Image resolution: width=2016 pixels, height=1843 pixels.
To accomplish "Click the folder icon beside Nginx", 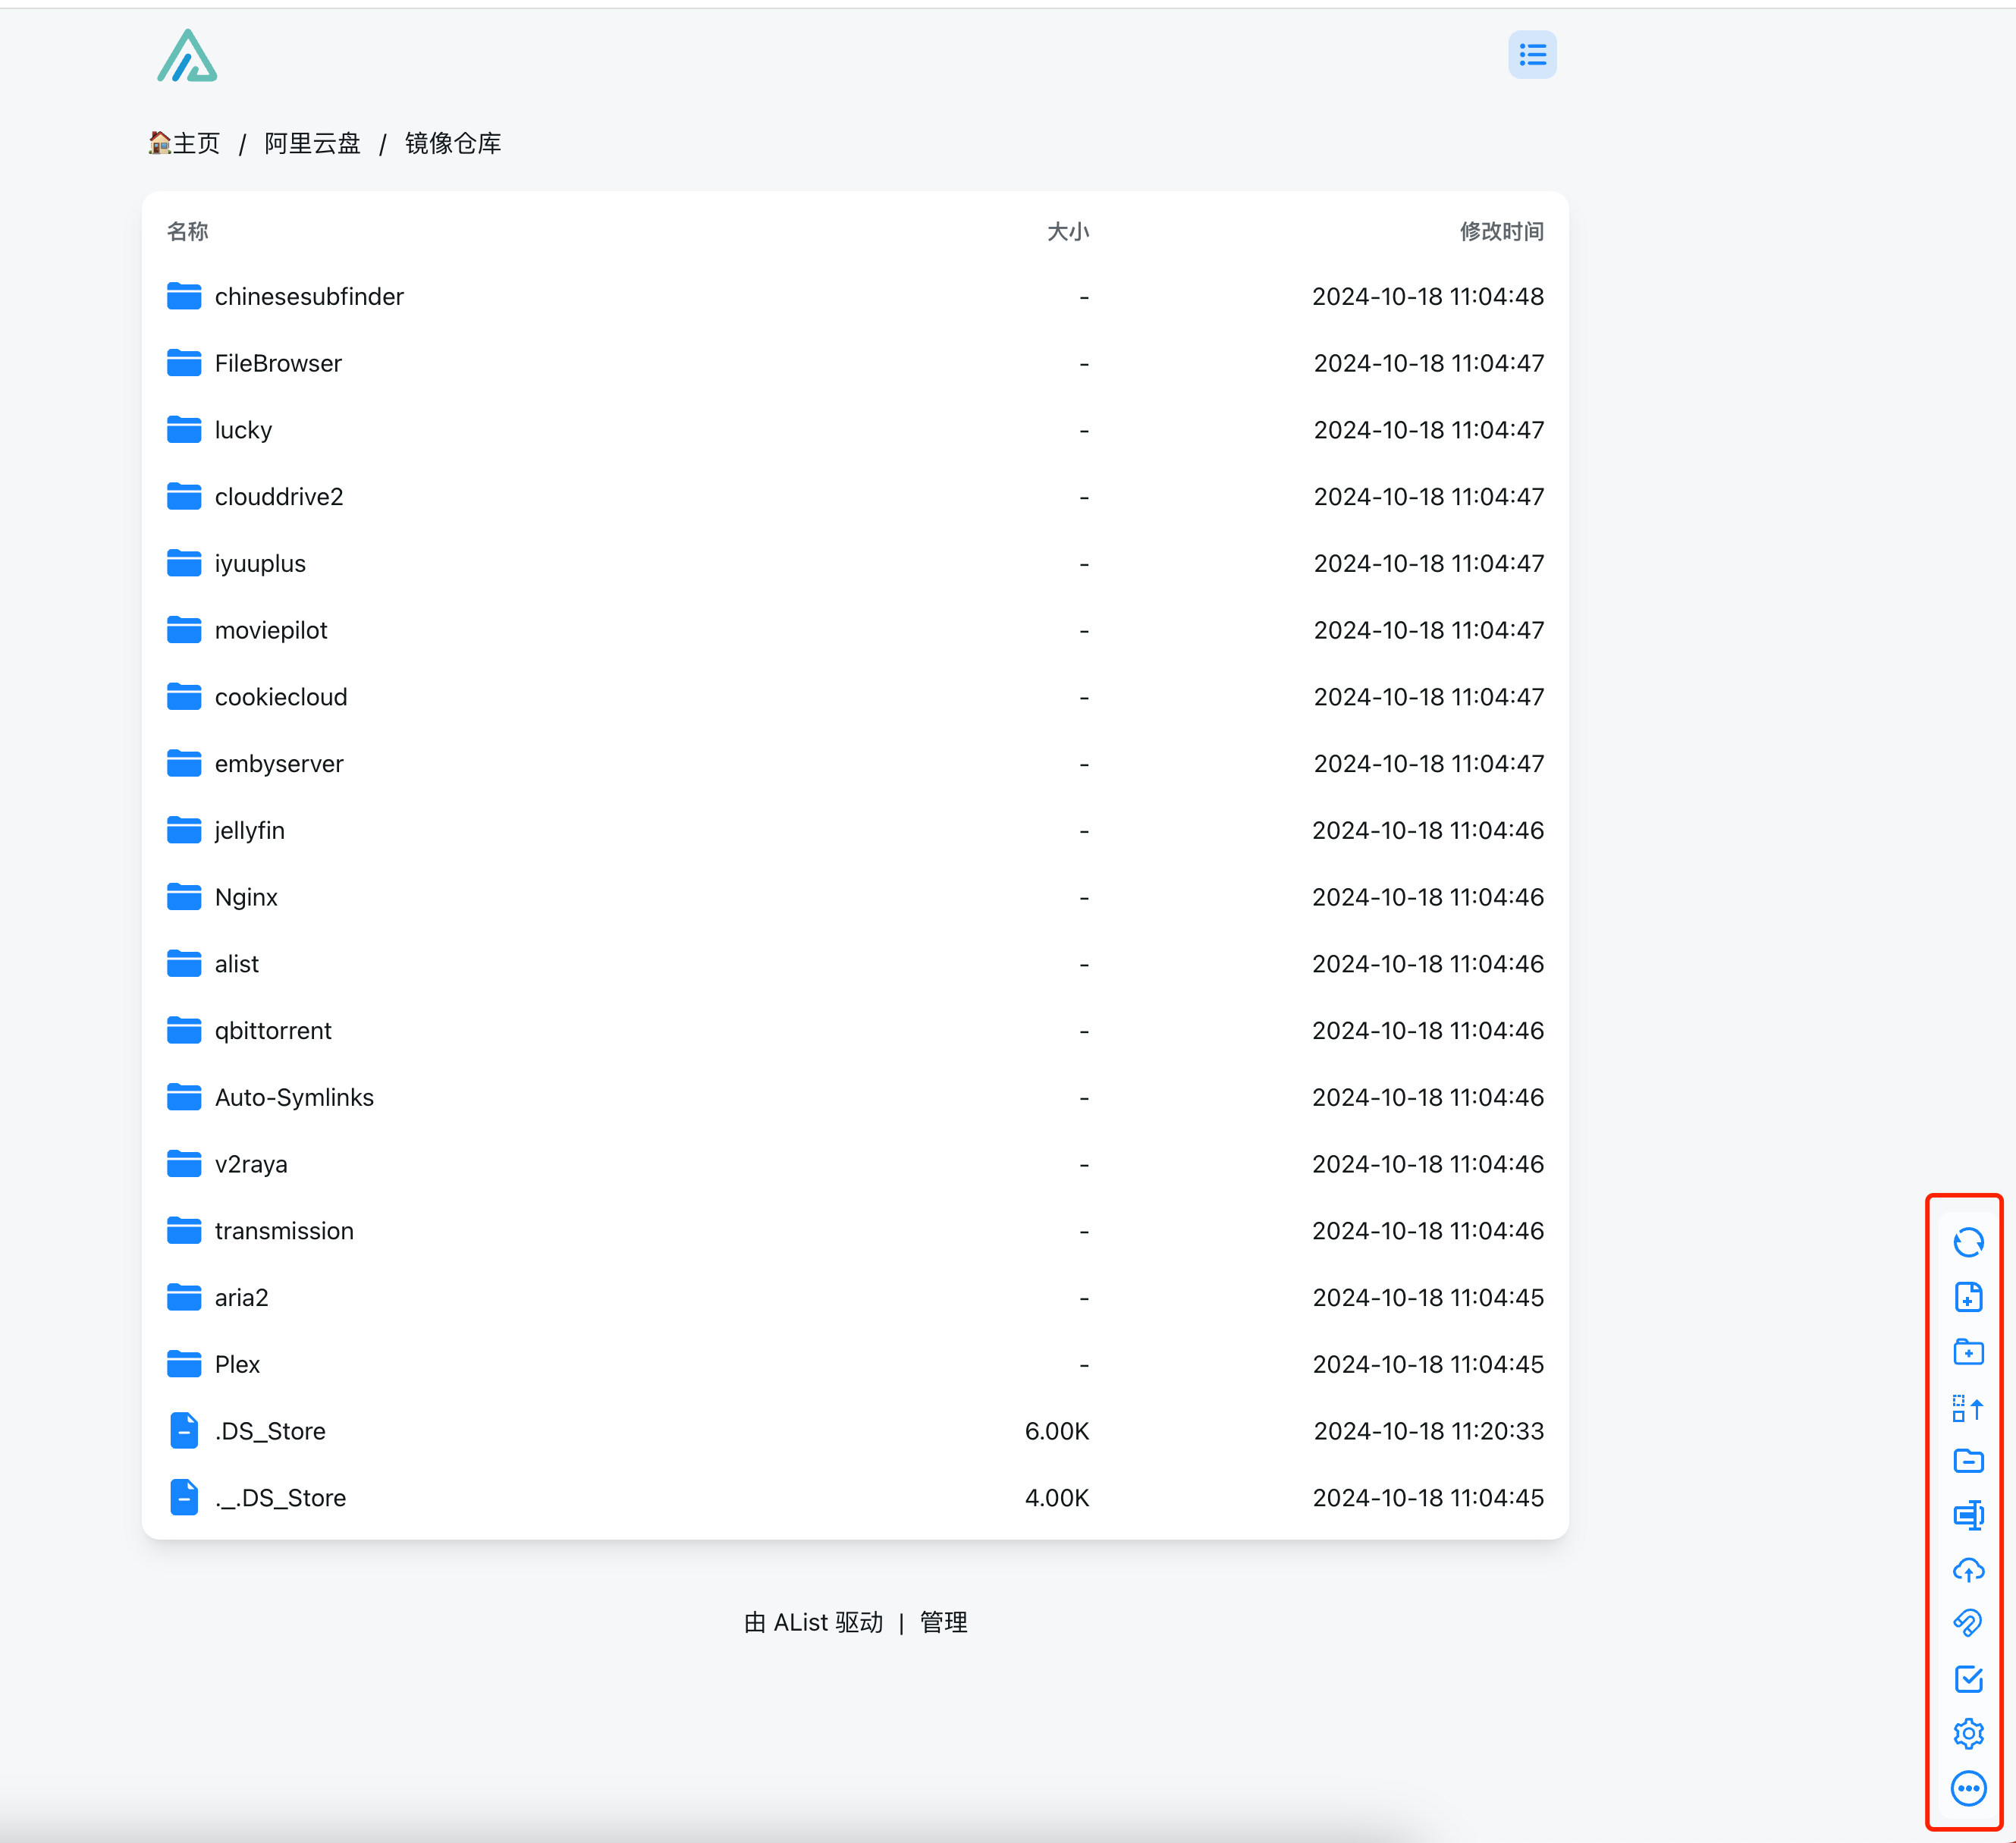I will (184, 897).
